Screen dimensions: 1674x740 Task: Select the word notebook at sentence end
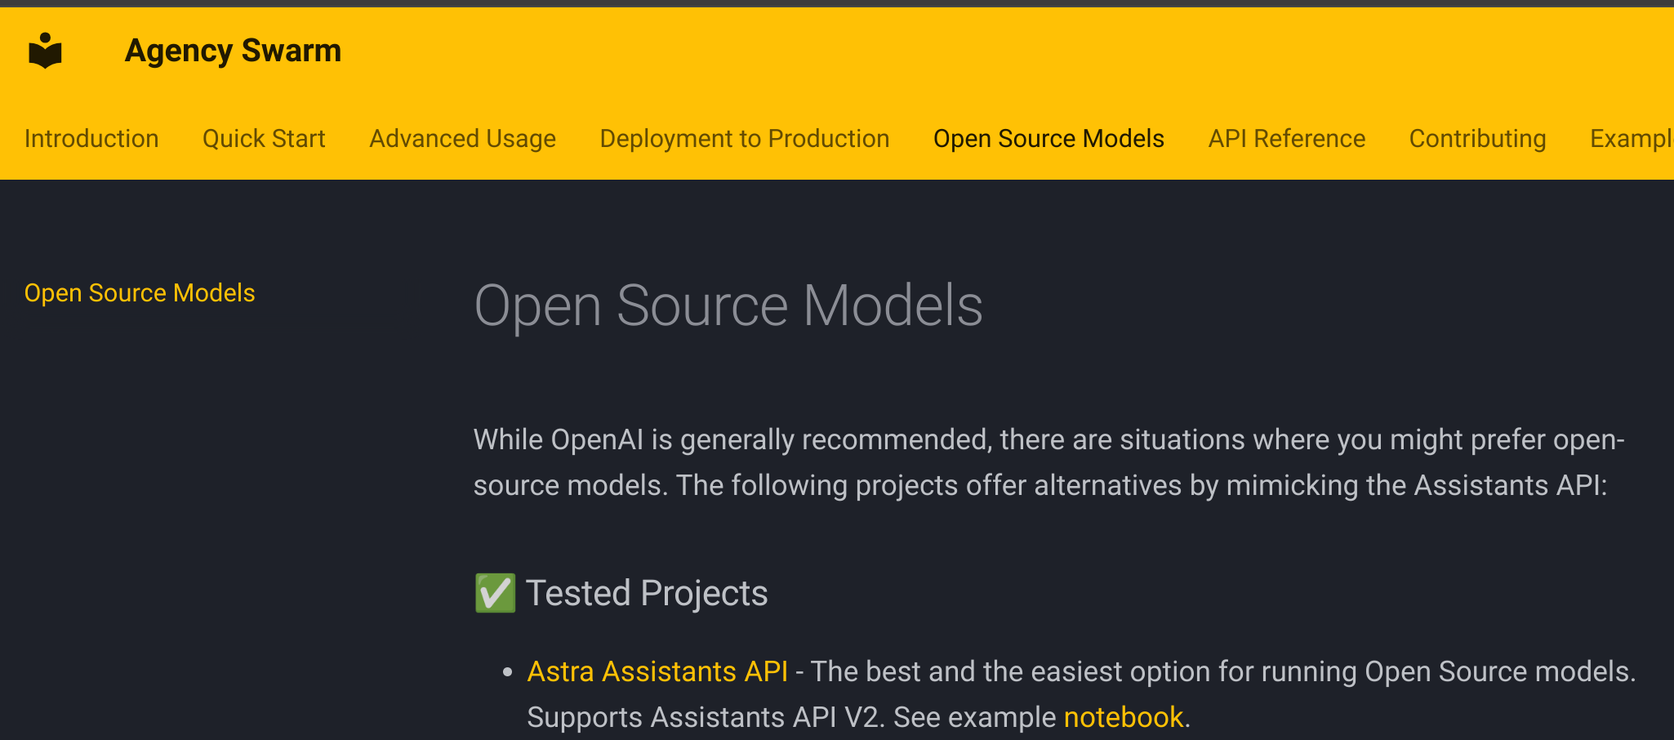(x=1123, y=717)
